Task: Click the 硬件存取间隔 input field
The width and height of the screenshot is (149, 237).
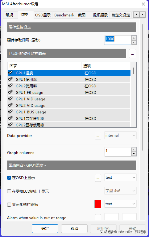Action: pos(118,40)
